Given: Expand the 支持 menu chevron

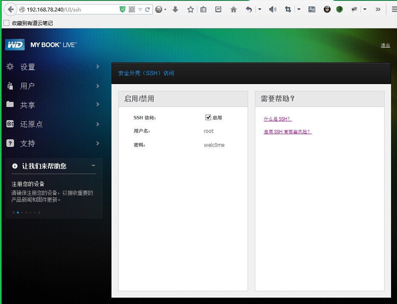Looking at the screenshot, I should pos(98,143).
